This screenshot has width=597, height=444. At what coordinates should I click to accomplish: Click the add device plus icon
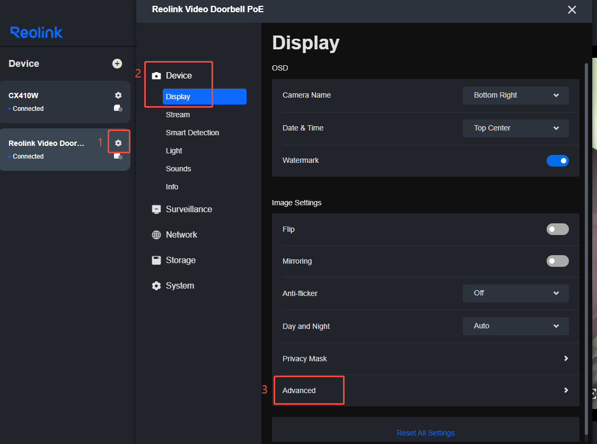pos(117,64)
